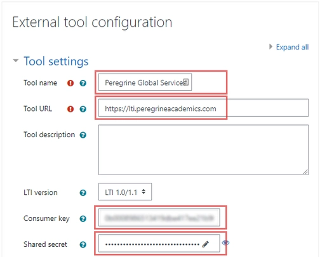Click required icon beside Tool name
The height and width of the screenshot is (257, 320).
tap(70, 83)
